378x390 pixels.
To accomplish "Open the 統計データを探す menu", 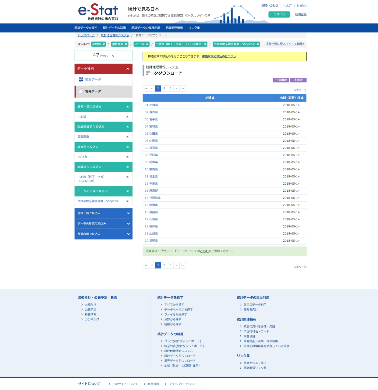I will point(86,28).
